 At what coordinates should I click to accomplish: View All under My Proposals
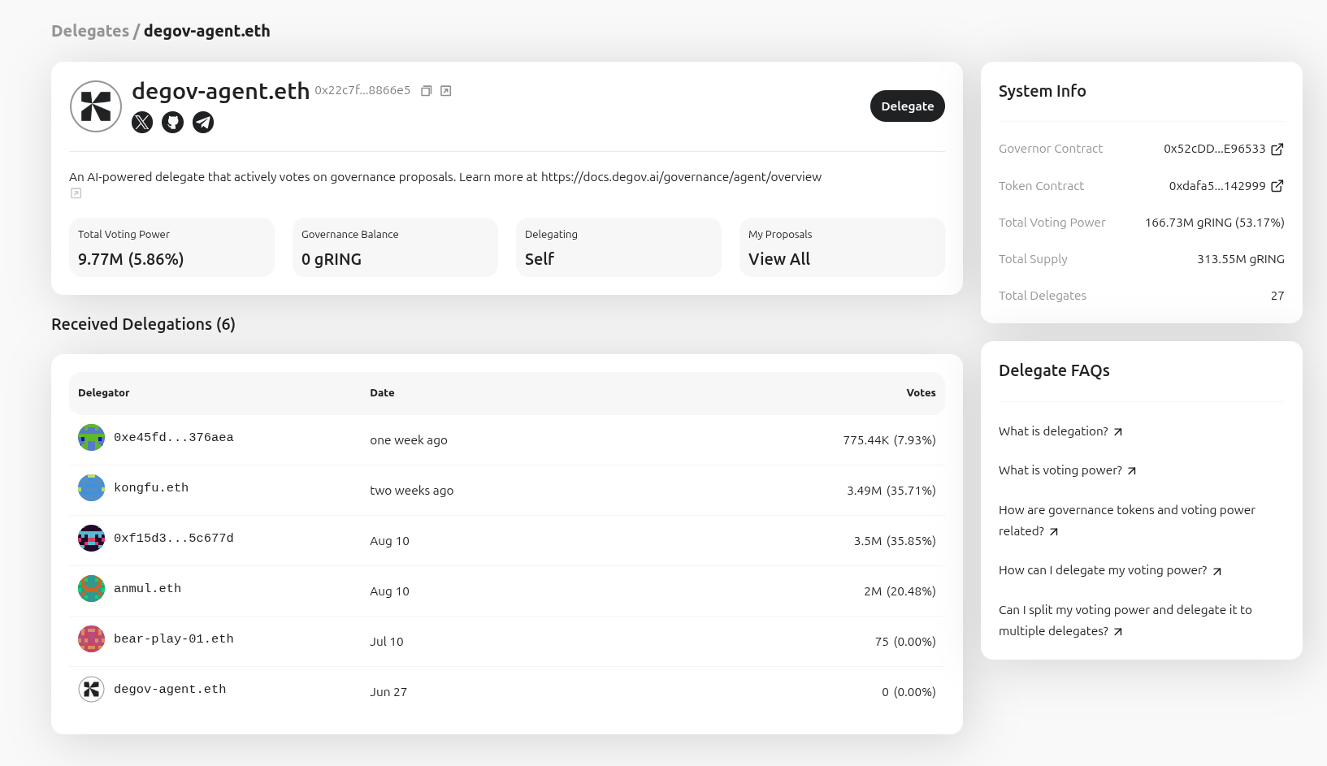click(778, 259)
